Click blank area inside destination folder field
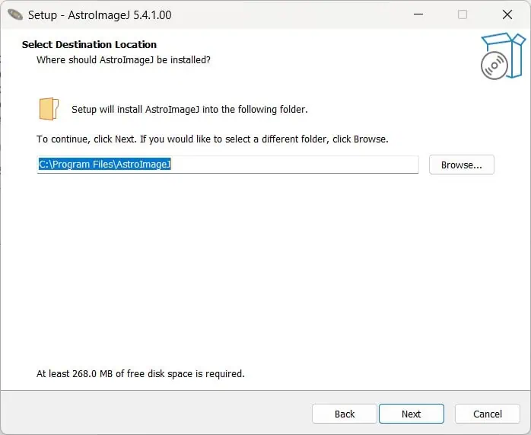Image resolution: width=531 pixels, height=435 pixels. tap(294, 165)
